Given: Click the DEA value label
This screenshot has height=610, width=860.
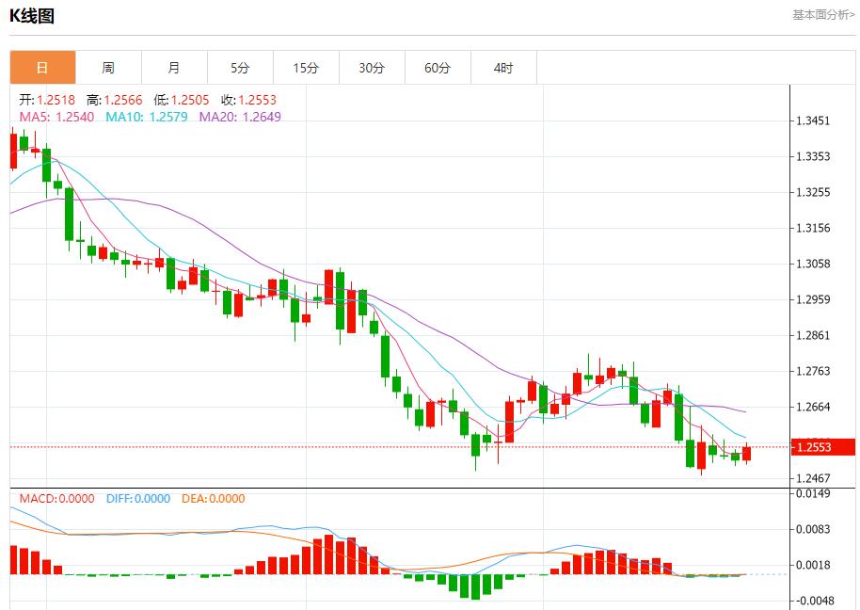Looking at the screenshot, I should (213, 499).
